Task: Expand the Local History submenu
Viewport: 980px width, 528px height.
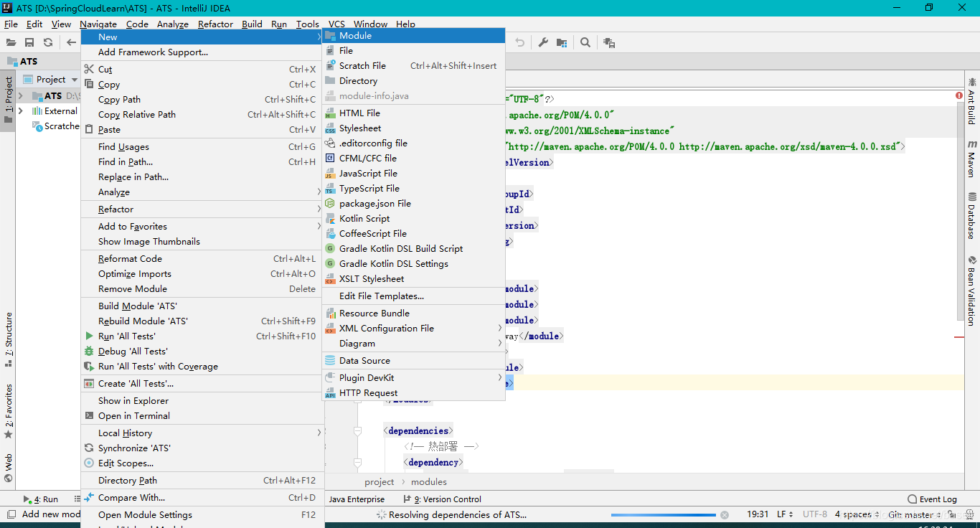Action: coord(202,433)
